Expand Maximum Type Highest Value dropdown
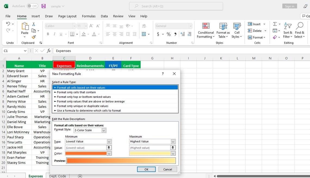The image size is (310, 178). (x=173, y=142)
